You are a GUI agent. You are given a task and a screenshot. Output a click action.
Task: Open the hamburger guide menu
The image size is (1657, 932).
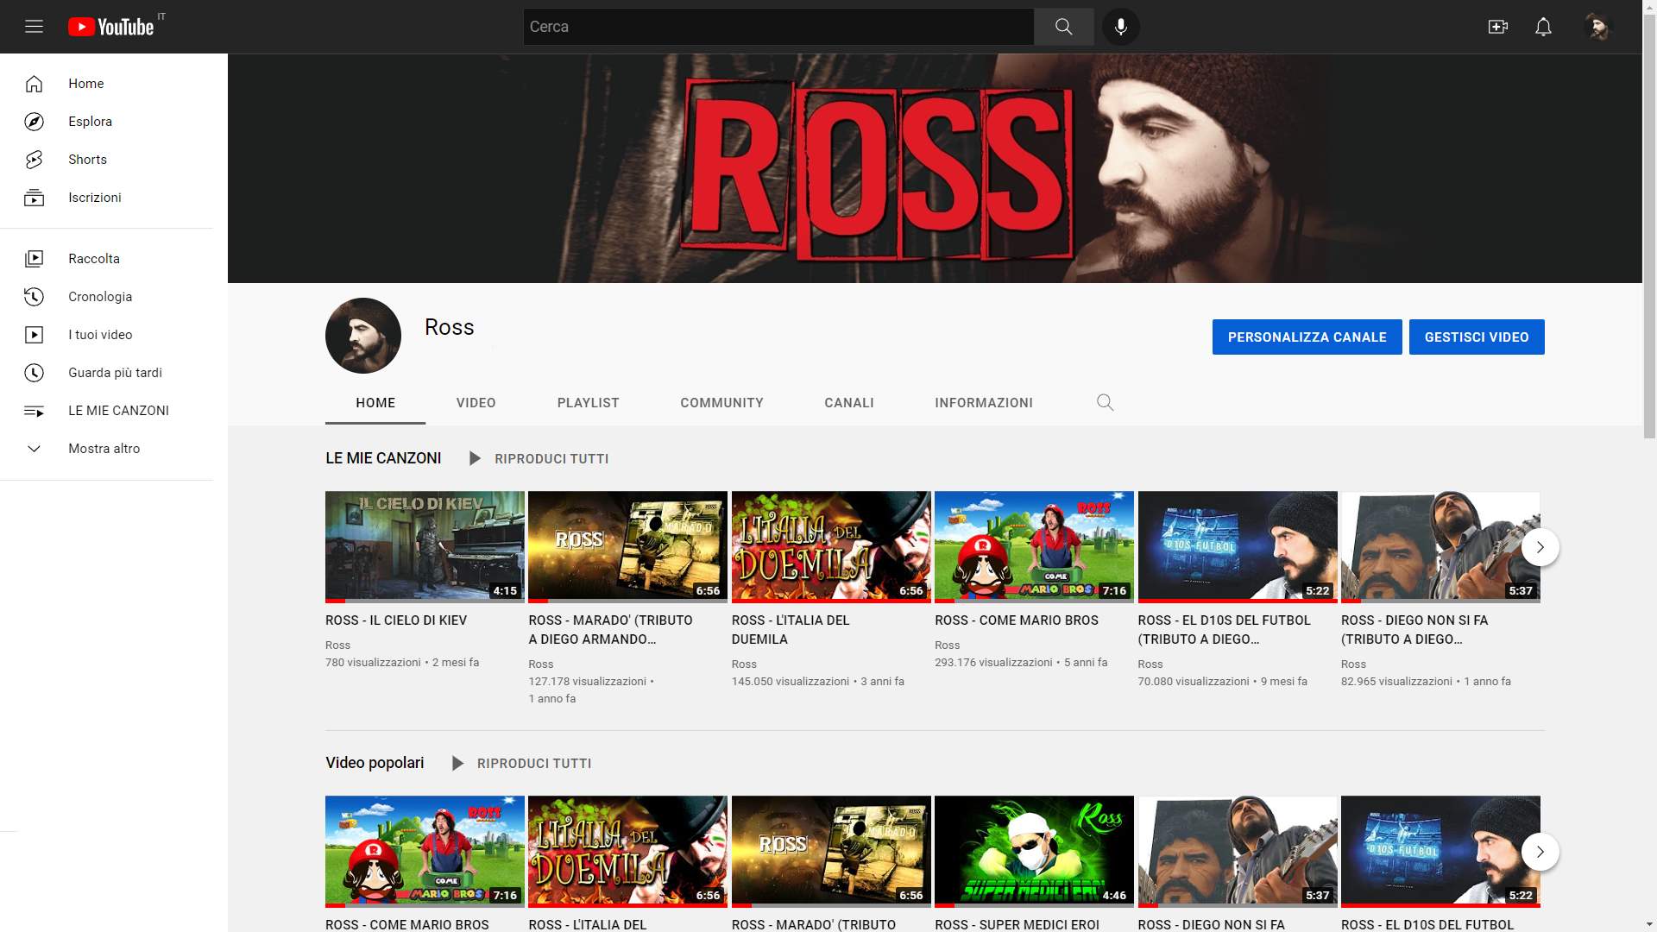pos(34,27)
